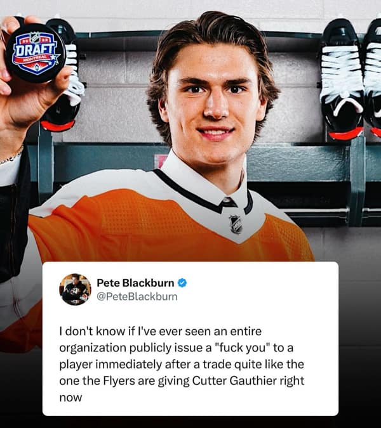381x428 pixels.
Task: Click Pete Blackburn's profile avatar
Action: click(75, 289)
